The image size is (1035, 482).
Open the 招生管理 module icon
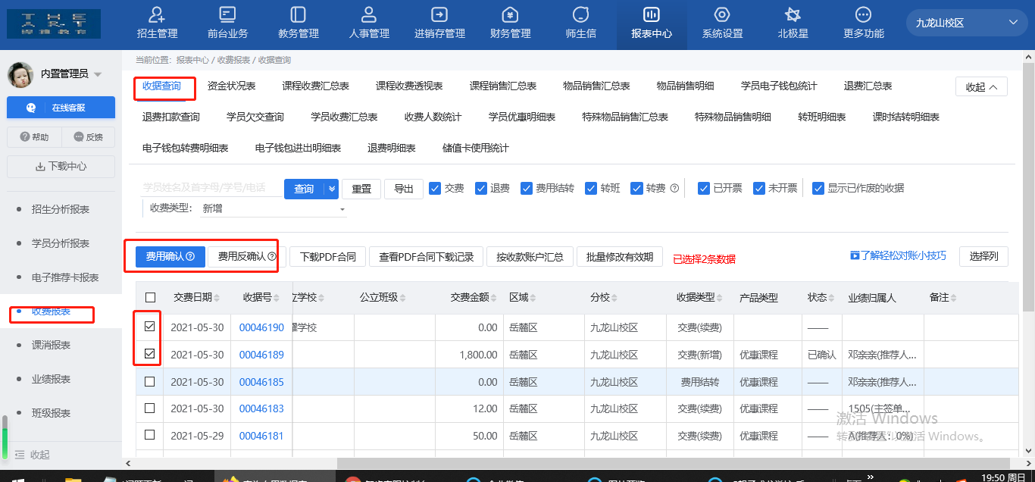pos(157,14)
